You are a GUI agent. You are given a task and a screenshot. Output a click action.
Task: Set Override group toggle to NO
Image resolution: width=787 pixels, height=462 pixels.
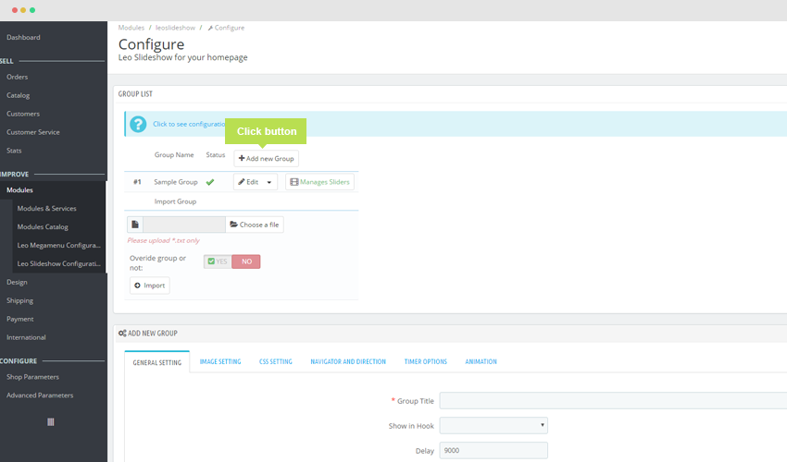(x=246, y=261)
